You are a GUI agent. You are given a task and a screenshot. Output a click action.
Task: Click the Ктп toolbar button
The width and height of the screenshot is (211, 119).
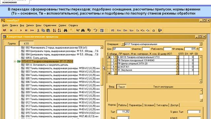tap(119, 30)
